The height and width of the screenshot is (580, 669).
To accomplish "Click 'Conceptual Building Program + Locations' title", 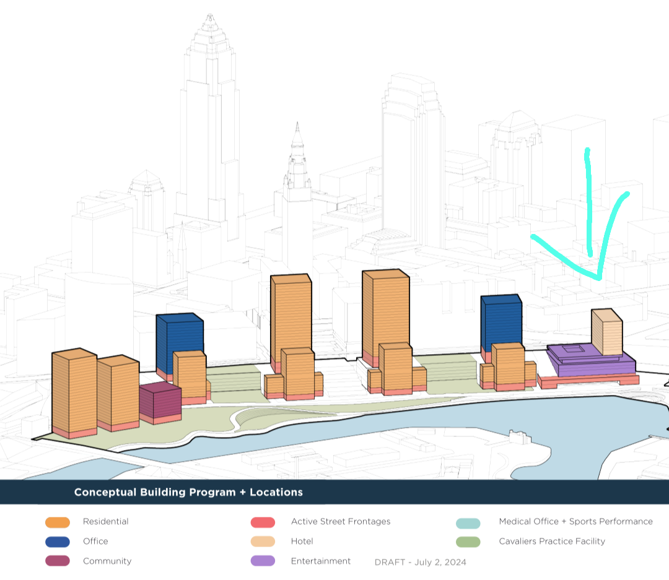I will pos(188,492).
